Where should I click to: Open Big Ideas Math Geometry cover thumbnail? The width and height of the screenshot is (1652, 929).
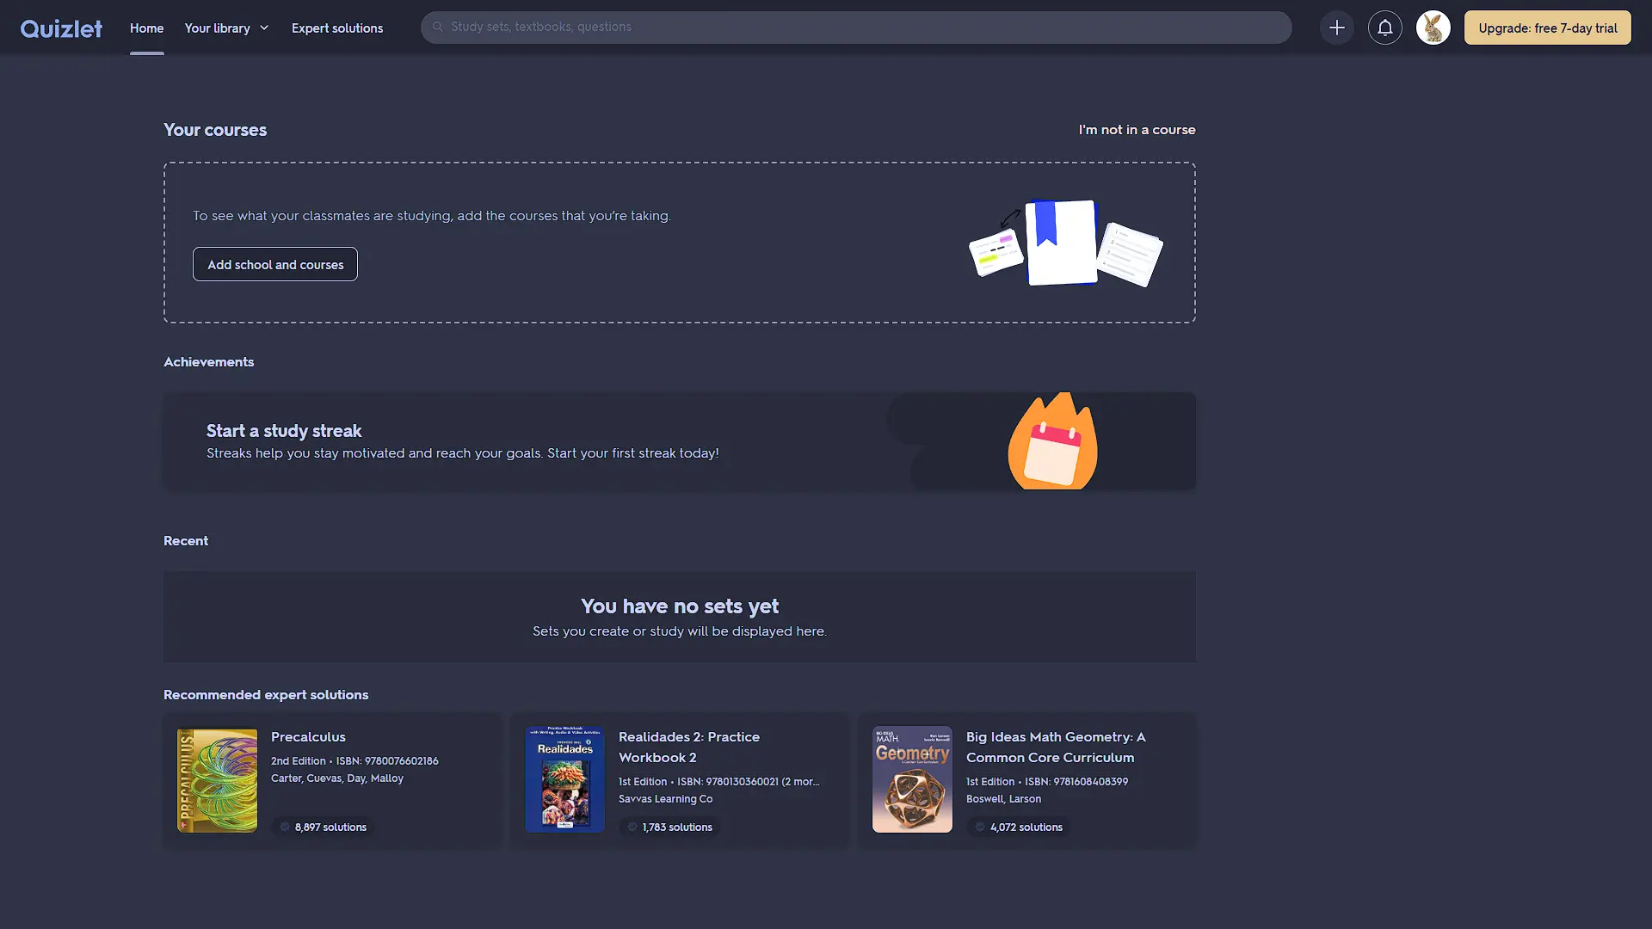912,779
